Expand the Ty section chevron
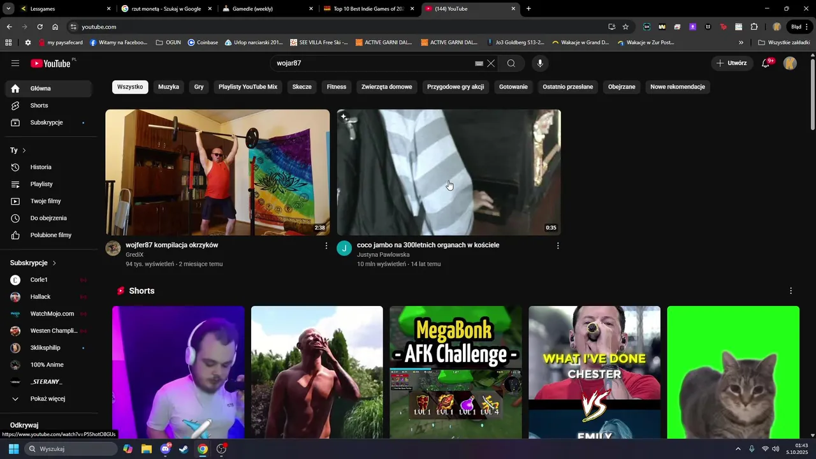The width and height of the screenshot is (816, 459). click(24, 150)
